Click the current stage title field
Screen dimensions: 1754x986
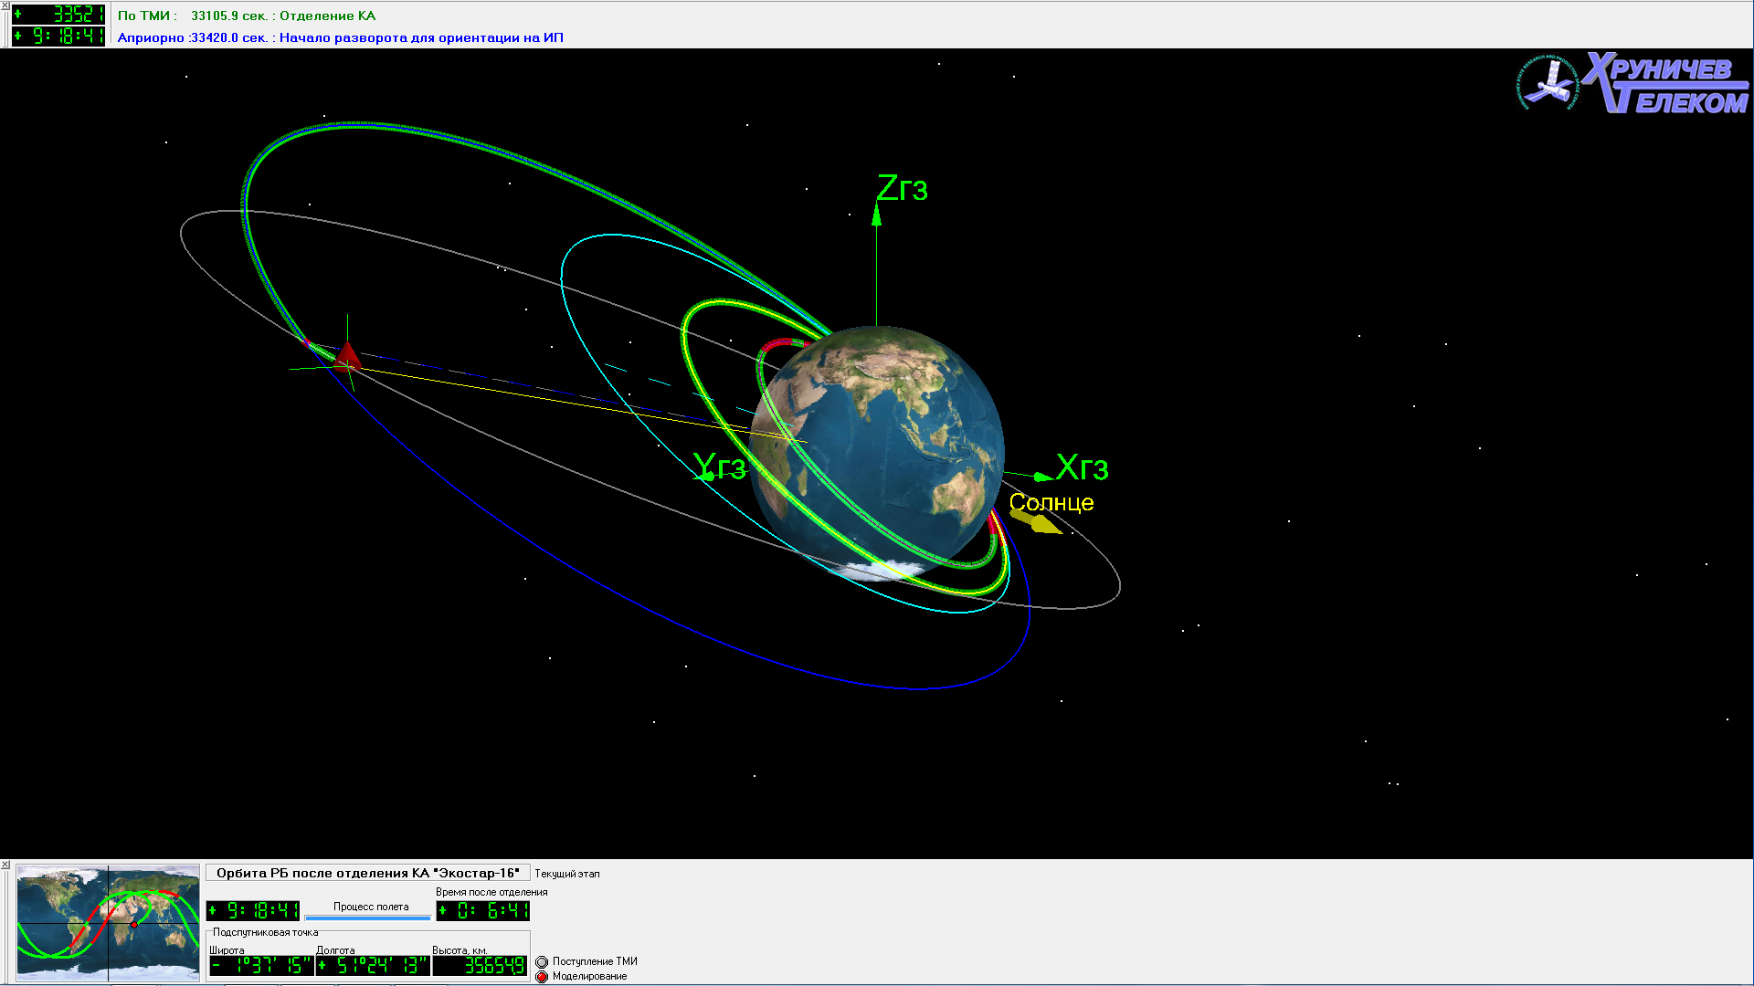click(x=367, y=873)
